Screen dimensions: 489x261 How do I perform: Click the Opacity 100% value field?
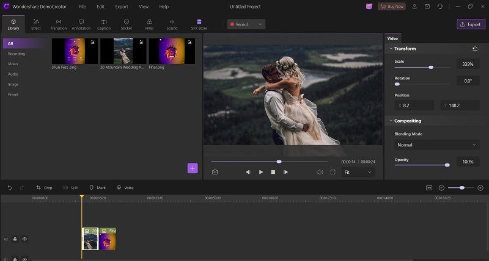pos(468,162)
